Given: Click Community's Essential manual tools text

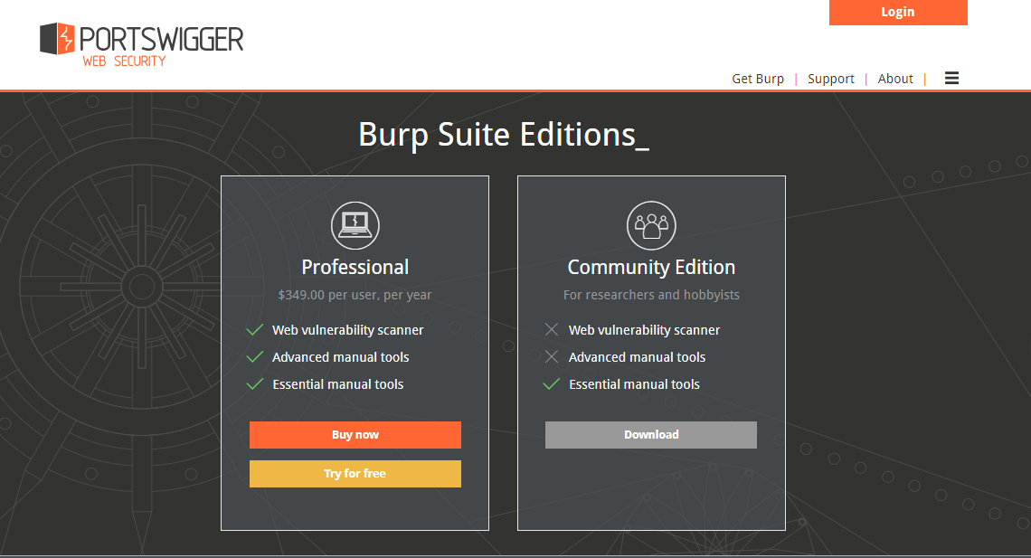Looking at the screenshot, I should pyautogui.click(x=635, y=384).
